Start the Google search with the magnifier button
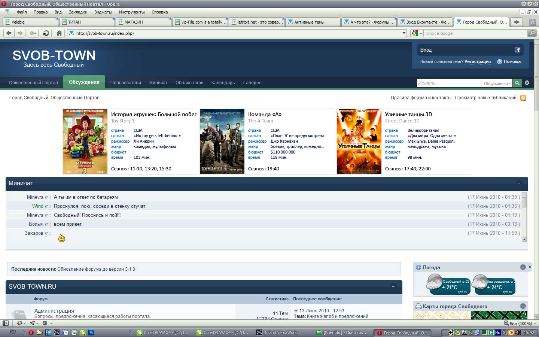The height and width of the screenshot is (337, 539). click(x=532, y=33)
